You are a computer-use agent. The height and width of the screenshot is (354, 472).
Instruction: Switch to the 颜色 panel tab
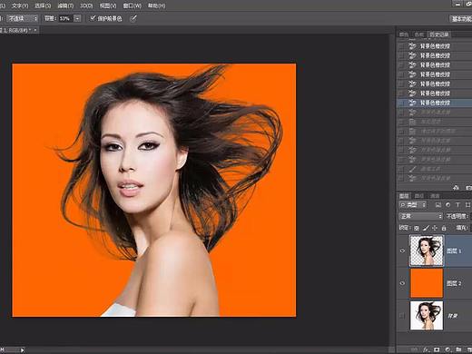point(404,34)
